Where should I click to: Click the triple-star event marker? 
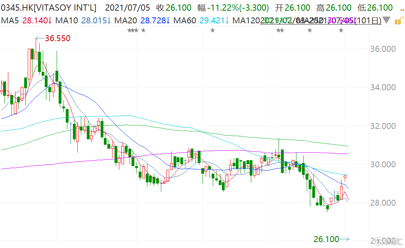[133, 30]
